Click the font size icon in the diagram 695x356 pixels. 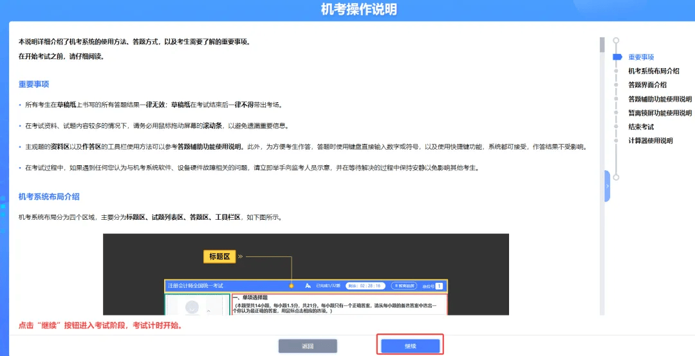[x=308, y=285]
